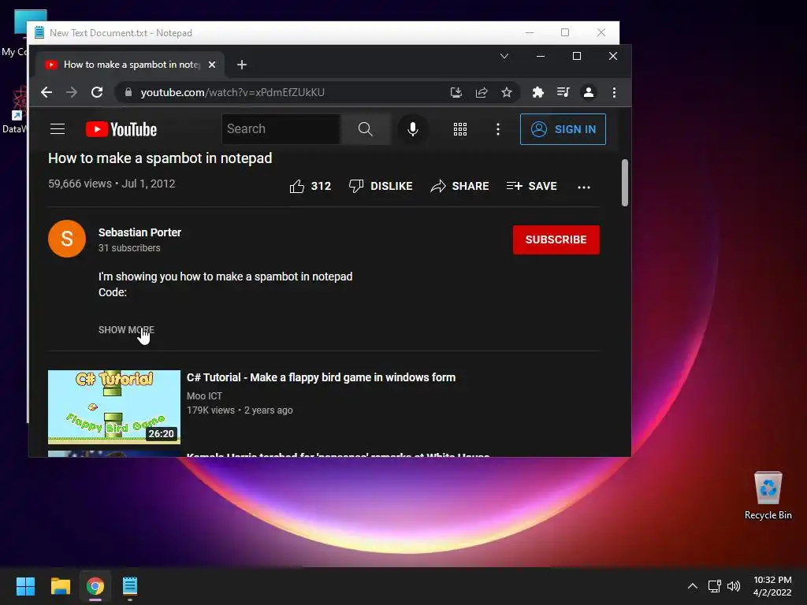Close the spambot YouTube tab

tap(212, 65)
